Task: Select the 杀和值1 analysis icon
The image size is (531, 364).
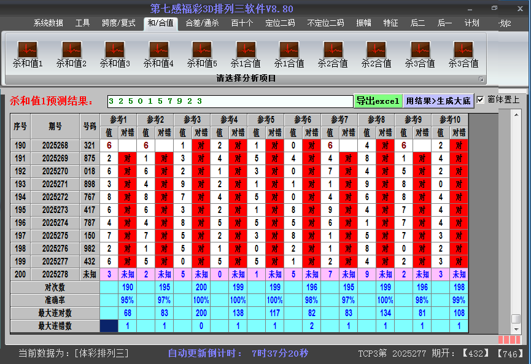Action: [27, 54]
